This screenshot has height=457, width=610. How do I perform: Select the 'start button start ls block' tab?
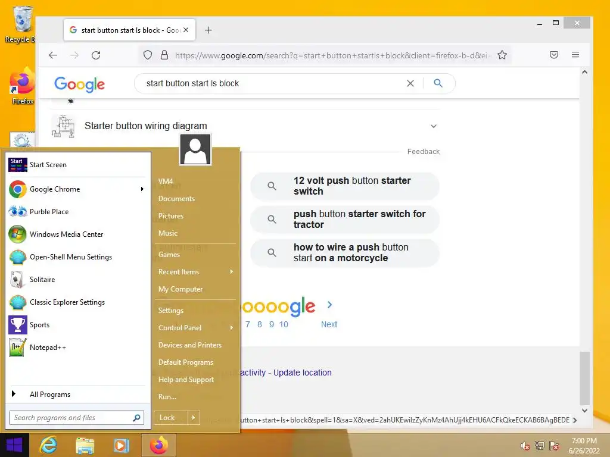[129, 30]
